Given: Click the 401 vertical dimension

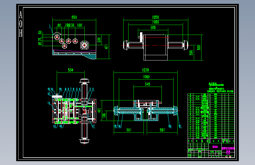Looking at the screenshot, I should (x=99, y=110).
